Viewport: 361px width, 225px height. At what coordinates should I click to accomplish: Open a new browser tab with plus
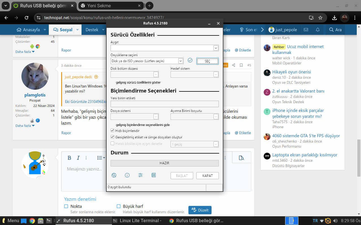pyautogui.click(x=149, y=5)
